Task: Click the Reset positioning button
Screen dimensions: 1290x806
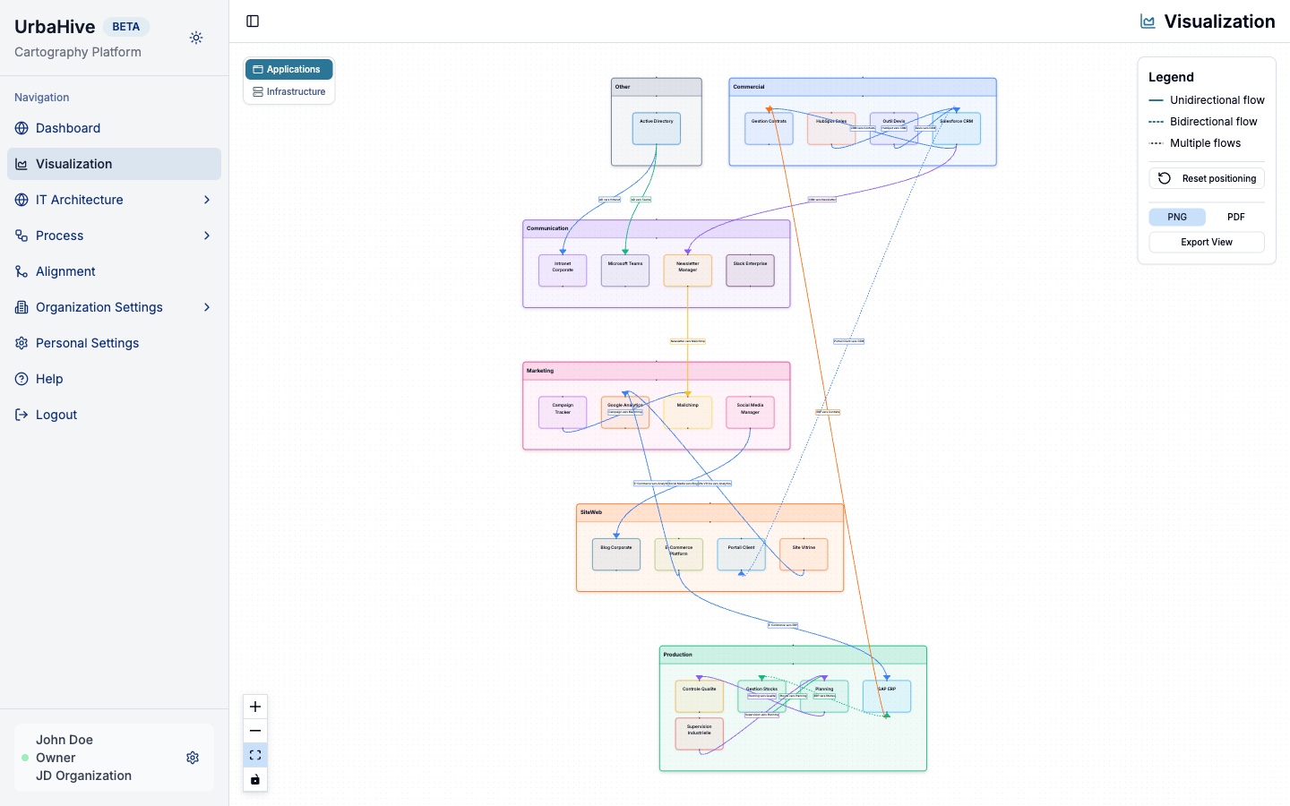Action: coord(1207,178)
